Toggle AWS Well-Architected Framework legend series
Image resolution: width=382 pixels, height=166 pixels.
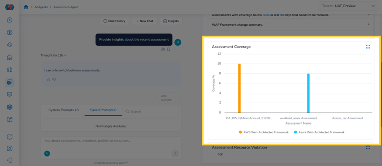[264, 132]
